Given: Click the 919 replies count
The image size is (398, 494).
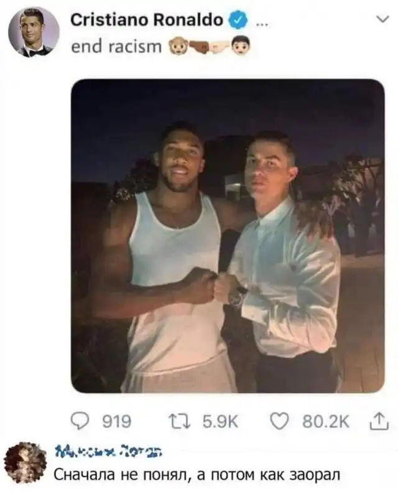Looking at the screenshot, I should click(x=117, y=422).
